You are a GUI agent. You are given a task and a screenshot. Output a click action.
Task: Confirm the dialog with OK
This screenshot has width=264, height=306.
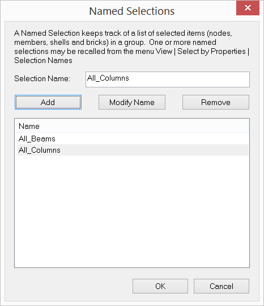point(160,286)
